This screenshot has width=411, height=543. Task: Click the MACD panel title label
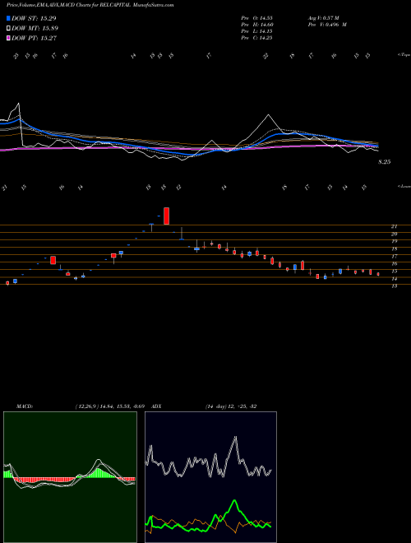(x=24, y=406)
